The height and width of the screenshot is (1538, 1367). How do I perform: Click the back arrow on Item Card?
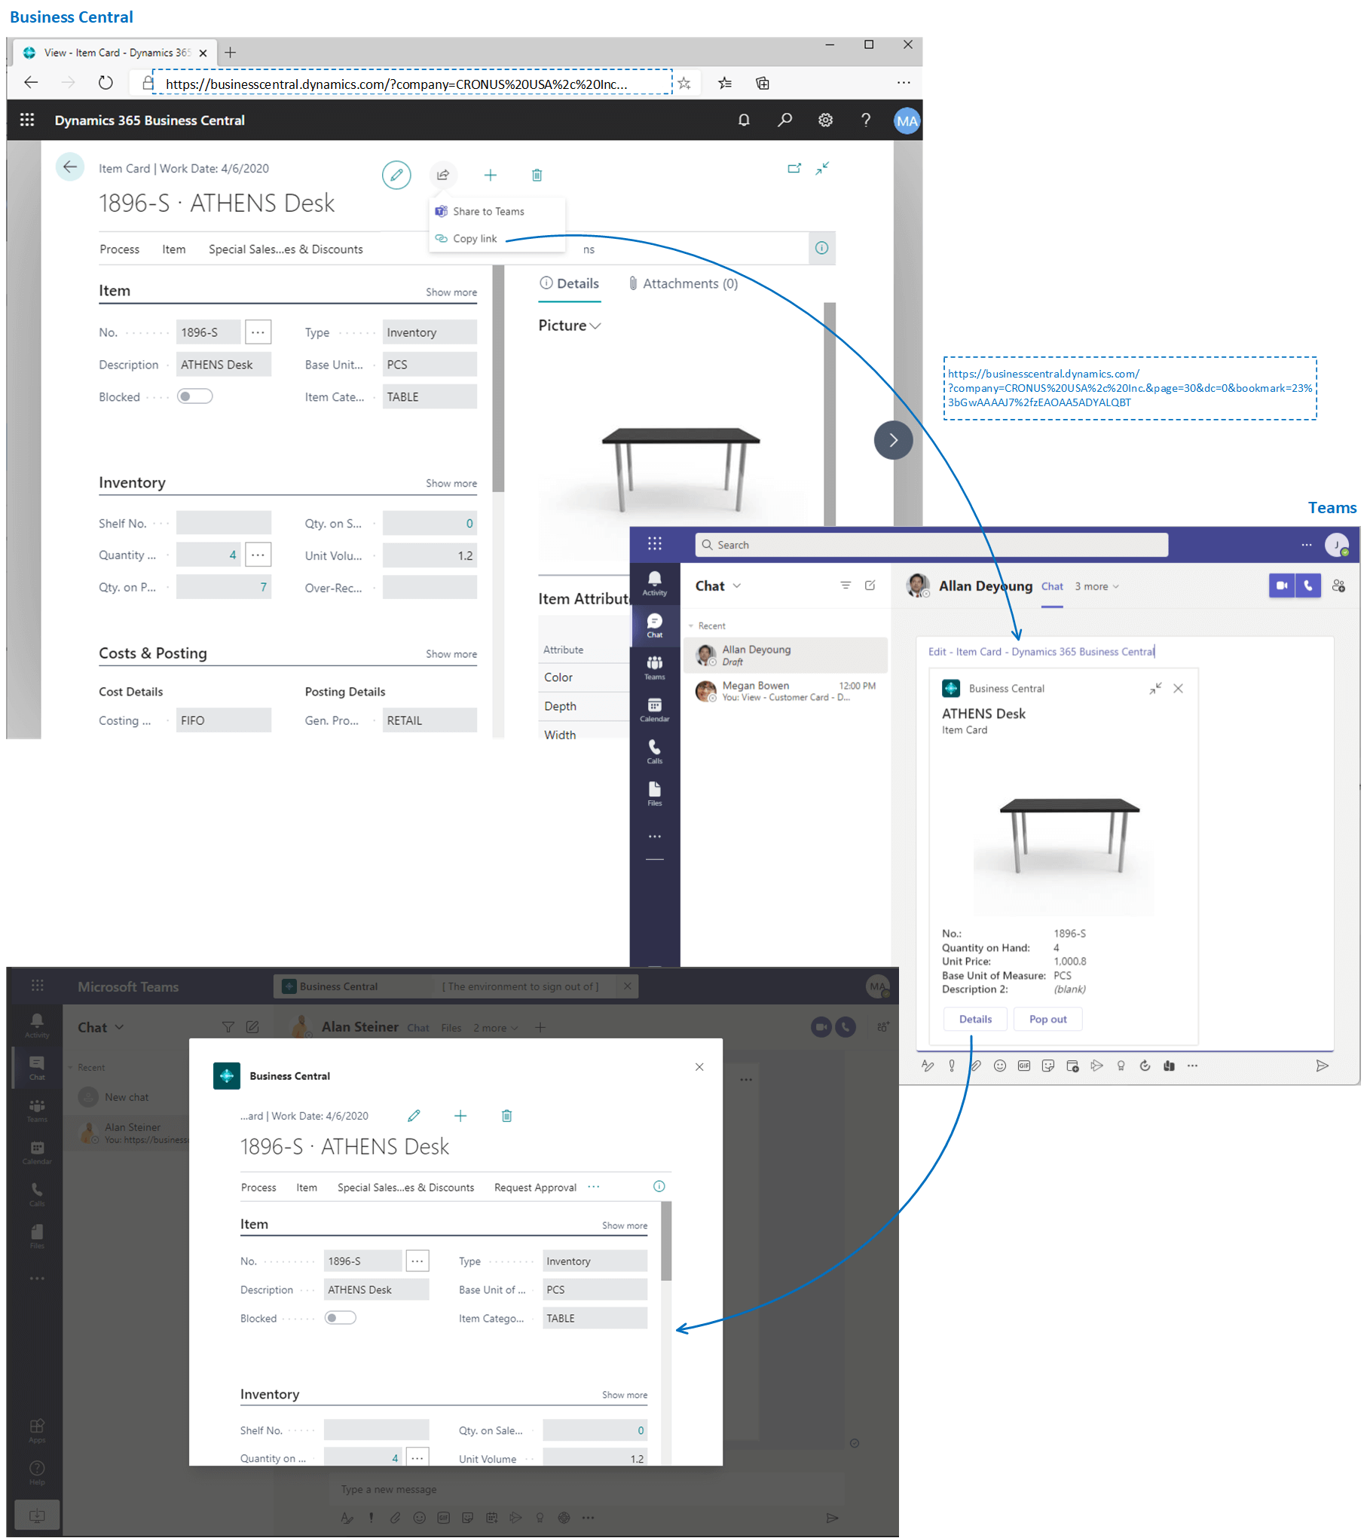coord(70,167)
